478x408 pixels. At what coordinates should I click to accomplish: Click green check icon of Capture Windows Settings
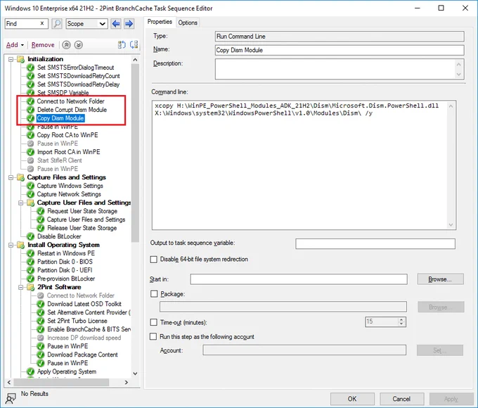[x=30, y=186]
